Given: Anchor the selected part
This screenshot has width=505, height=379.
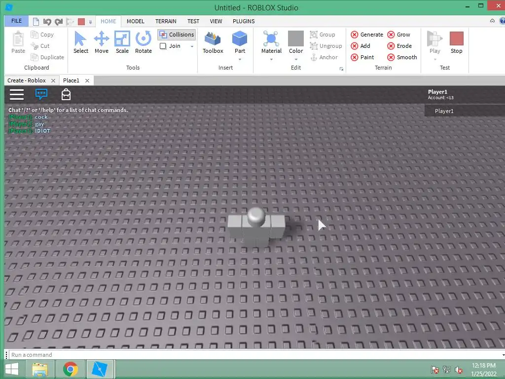Looking at the screenshot, I should click(x=324, y=57).
